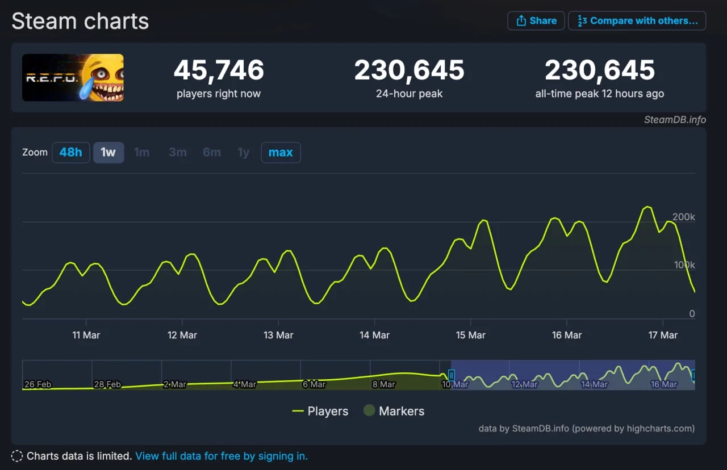Click the dashed circle limited data icon
The image size is (727, 470).
point(17,456)
